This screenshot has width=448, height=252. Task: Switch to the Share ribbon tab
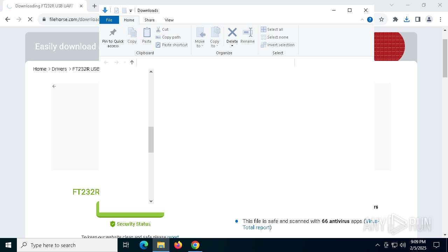(x=149, y=20)
